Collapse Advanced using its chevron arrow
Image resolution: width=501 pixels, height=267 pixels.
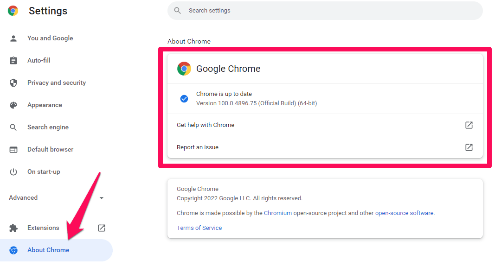pyautogui.click(x=102, y=197)
